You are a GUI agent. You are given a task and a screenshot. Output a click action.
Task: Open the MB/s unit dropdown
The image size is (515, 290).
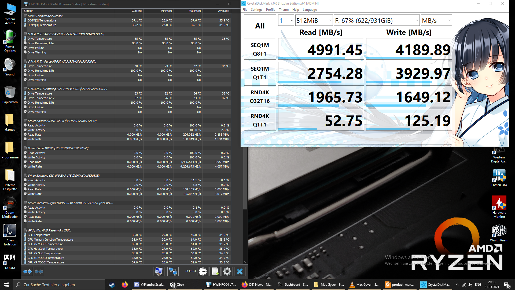[x=436, y=20]
